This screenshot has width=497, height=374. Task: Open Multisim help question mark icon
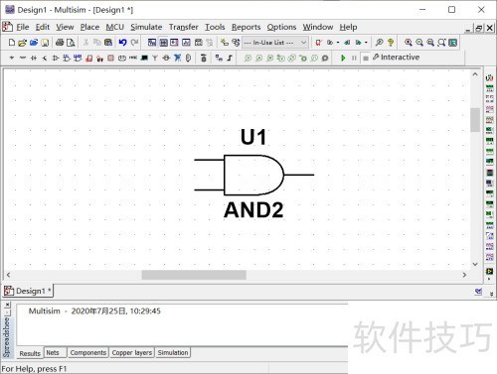click(x=391, y=43)
